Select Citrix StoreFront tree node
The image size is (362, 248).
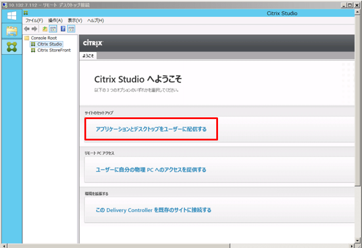pyautogui.click(x=54, y=50)
